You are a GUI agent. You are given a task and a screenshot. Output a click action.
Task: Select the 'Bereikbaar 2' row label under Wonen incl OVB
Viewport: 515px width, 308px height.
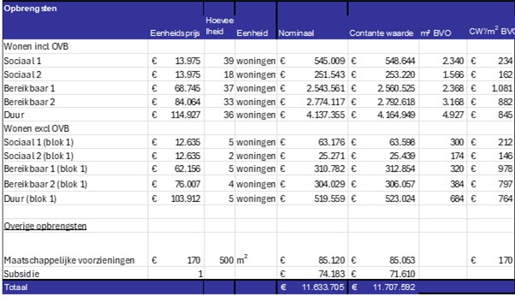click(29, 102)
